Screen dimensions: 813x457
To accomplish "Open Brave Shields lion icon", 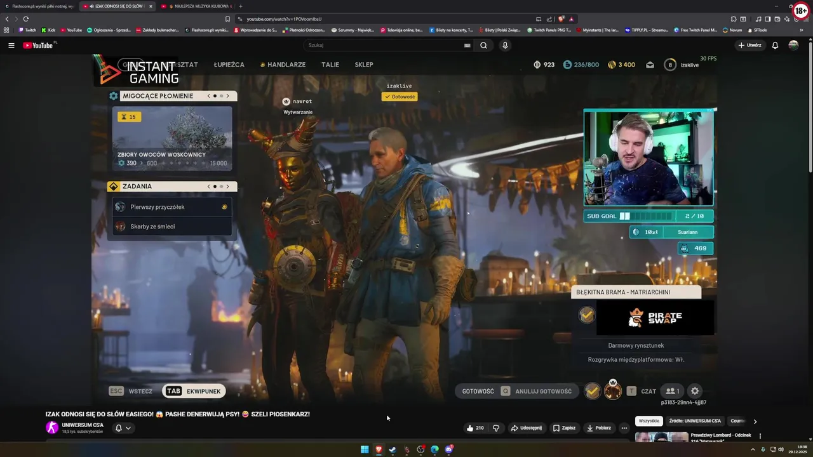I will 561,19.
